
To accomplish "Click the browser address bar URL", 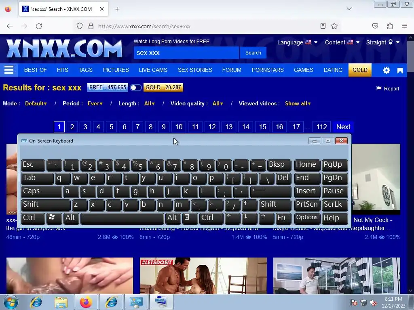I will point(144,26).
